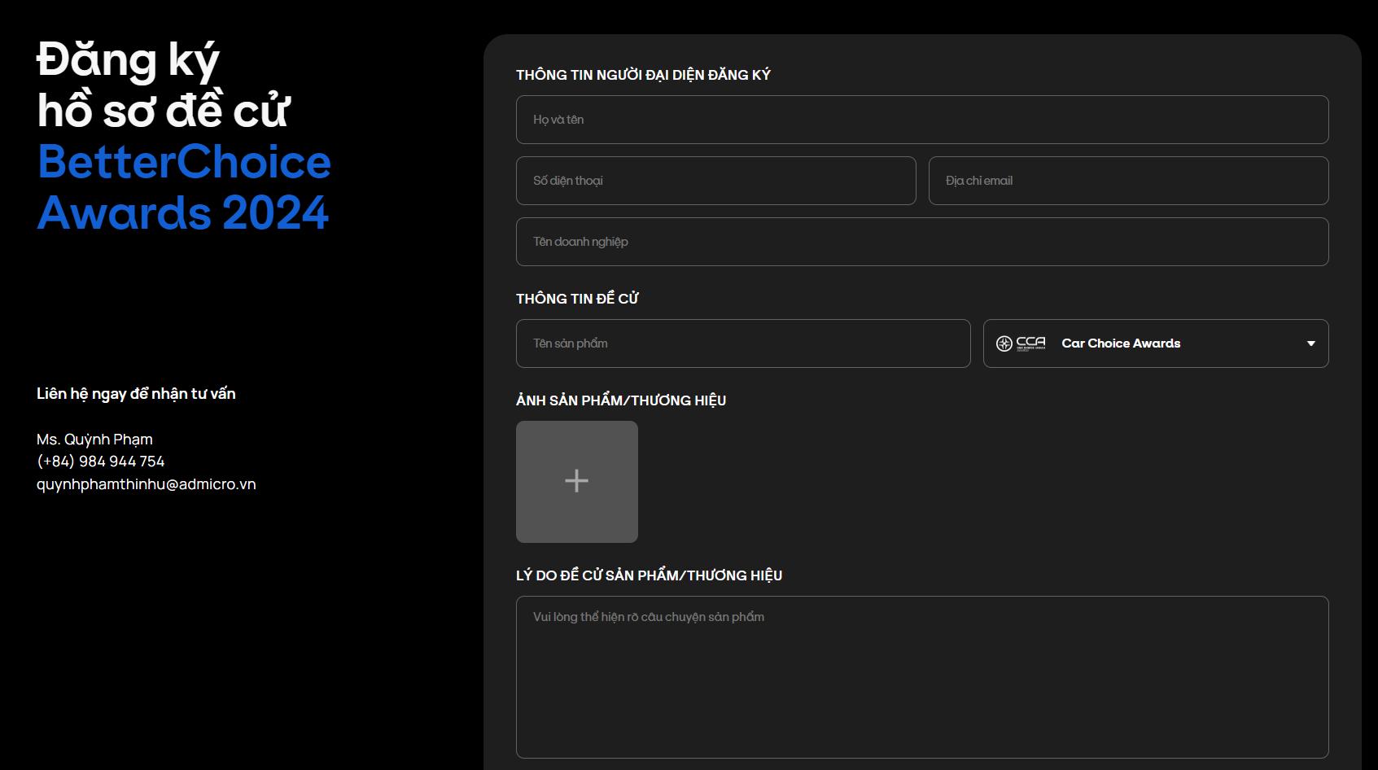The height and width of the screenshot is (770, 1378).
Task: Expand the Car Choice Awards dropdown arrow
Action: click(x=1310, y=343)
